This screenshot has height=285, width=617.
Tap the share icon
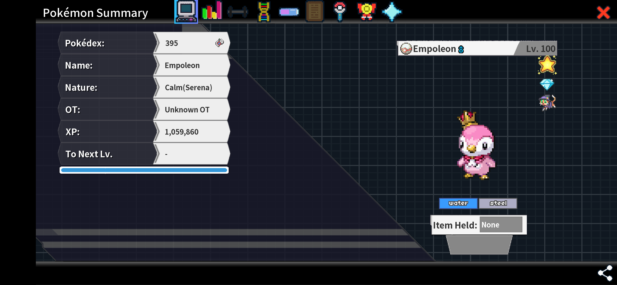pyautogui.click(x=605, y=273)
